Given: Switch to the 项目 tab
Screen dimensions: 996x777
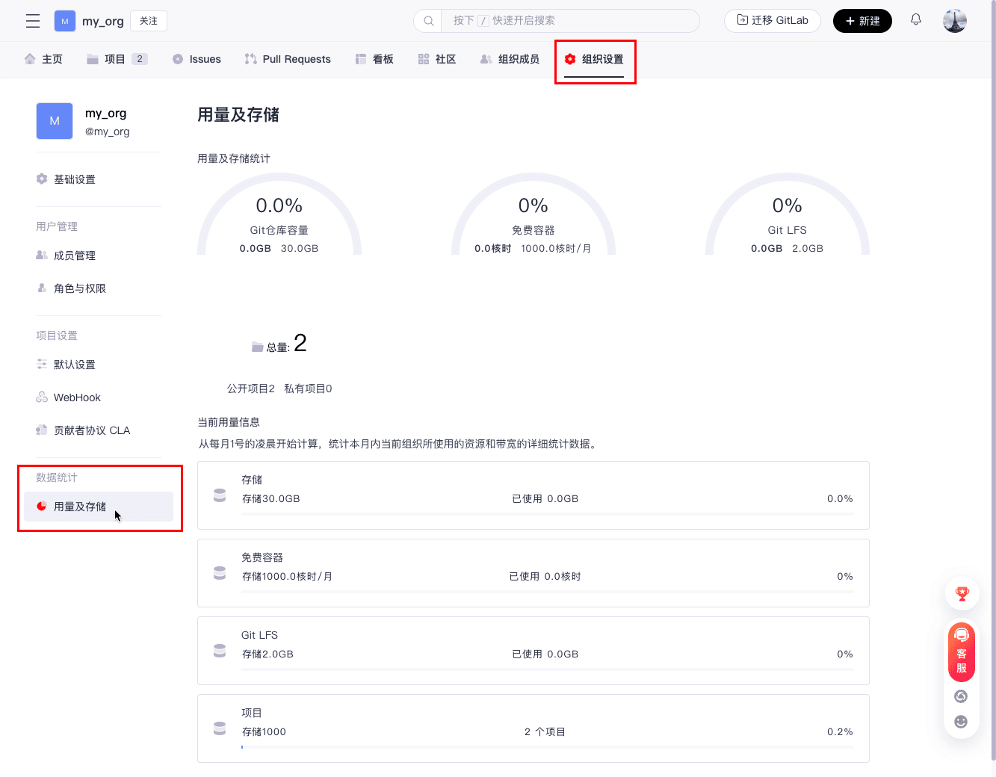Looking at the screenshot, I should point(116,59).
